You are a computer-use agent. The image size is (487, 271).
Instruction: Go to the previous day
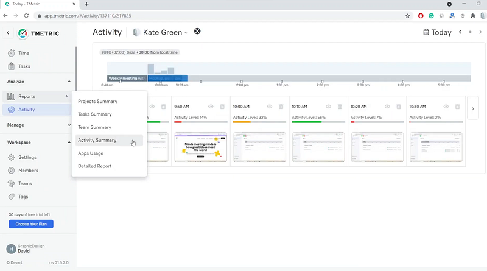(x=460, y=32)
